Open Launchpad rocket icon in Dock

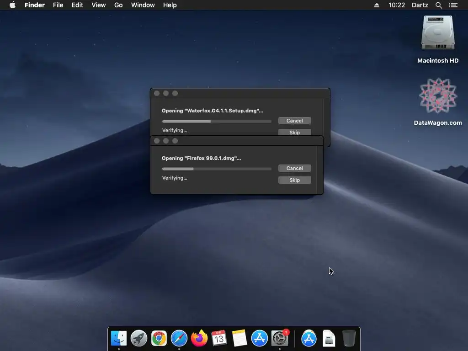pyautogui.click(x=139, y=338)
